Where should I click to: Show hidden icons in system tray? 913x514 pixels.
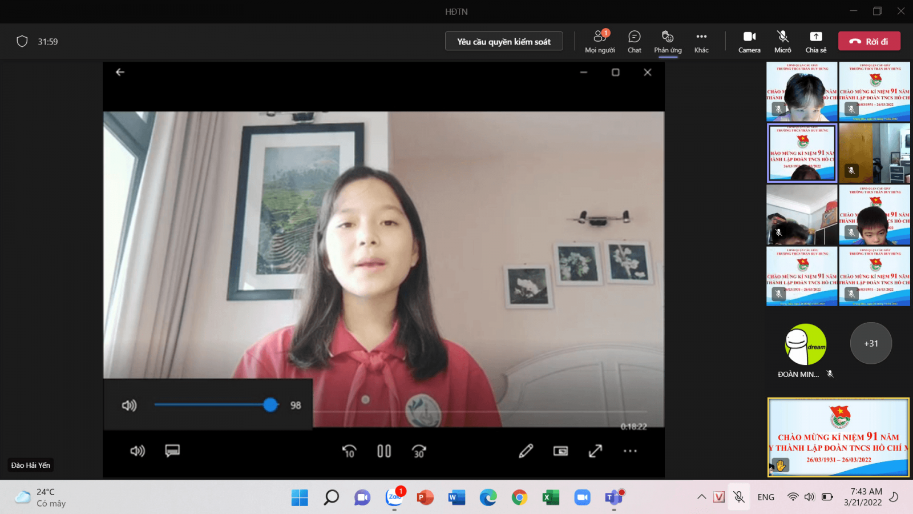[701, 497]
